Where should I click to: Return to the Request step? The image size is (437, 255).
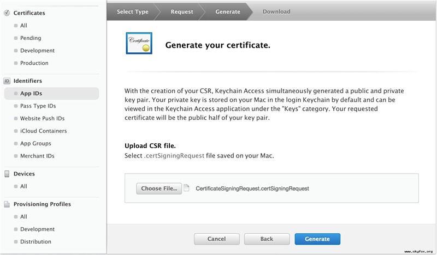pos(181,11)
